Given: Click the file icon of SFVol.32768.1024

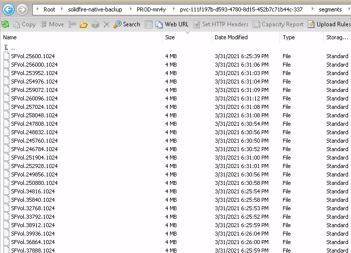Looking at the screenshot, I should coord(6,208).
